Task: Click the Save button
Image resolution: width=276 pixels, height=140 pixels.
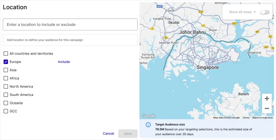Action: tap(128, 133)
